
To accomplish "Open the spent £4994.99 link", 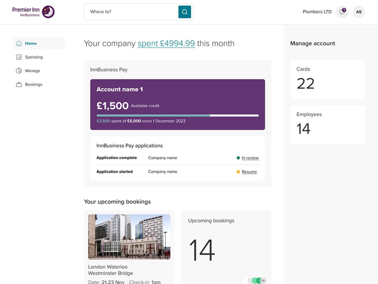I will (x=166, y=43).
